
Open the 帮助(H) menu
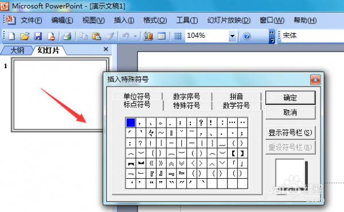point(305,21)
